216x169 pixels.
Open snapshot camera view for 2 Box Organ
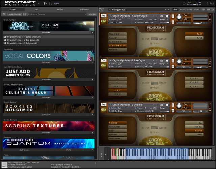tap(162, 61)
